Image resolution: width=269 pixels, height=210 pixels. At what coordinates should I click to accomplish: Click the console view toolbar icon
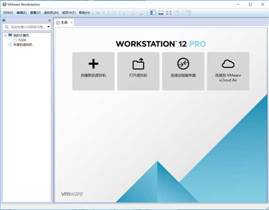[x=188, y=13]
